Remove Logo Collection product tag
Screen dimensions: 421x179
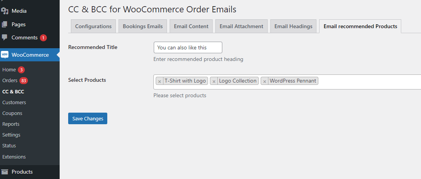(x=214, y=81)
